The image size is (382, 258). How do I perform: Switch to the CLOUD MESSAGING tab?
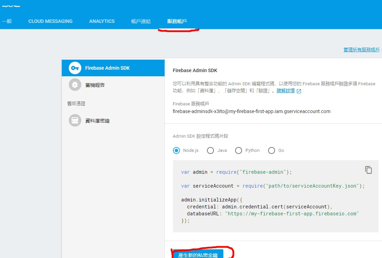click(x=50, y=21)
